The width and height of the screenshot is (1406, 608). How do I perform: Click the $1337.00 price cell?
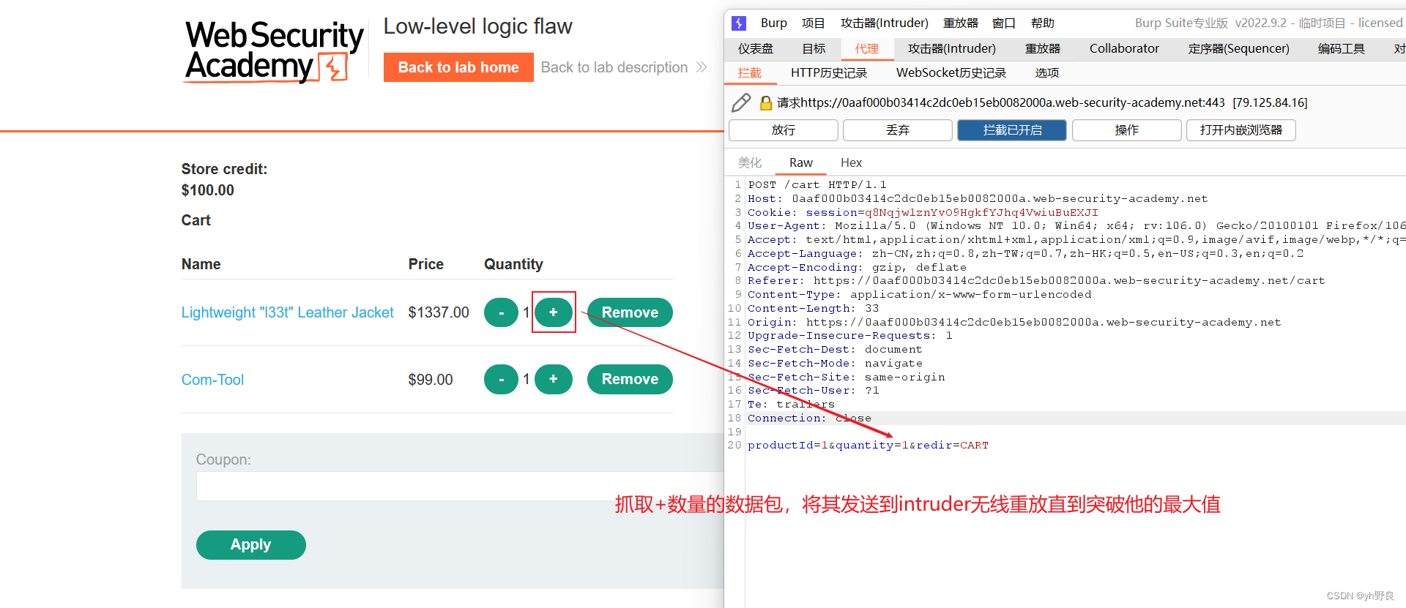(439, 312)
